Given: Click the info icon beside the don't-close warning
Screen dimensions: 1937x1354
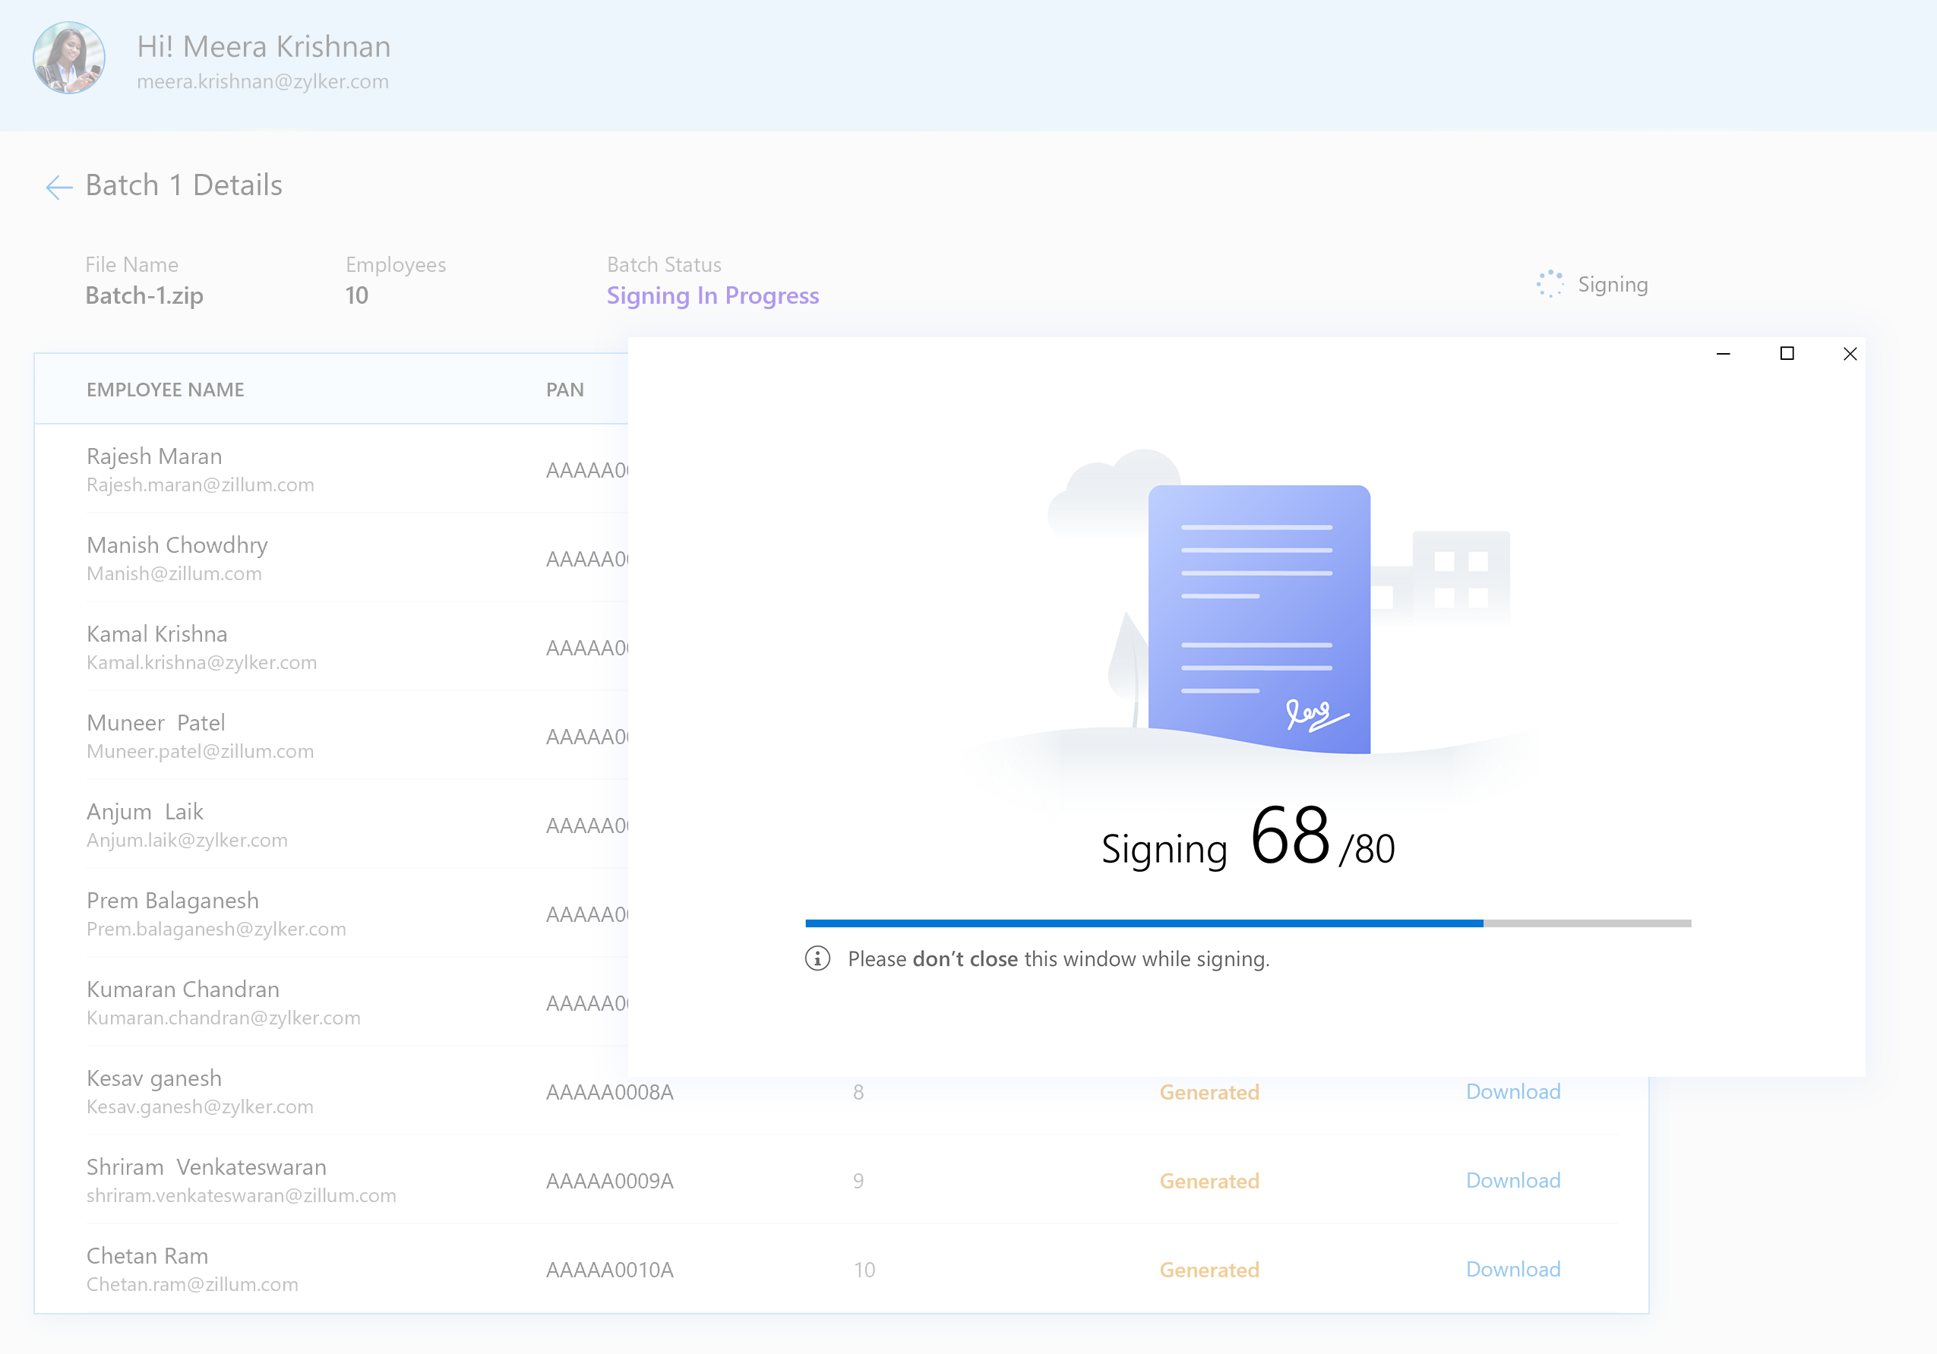Looking at the screenshot, I should pos(817,959).
